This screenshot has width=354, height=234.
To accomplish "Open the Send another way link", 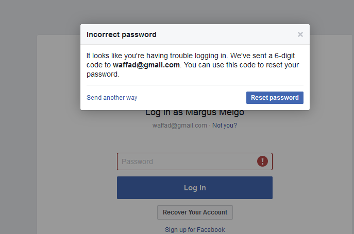I will (x=112, y=98).
